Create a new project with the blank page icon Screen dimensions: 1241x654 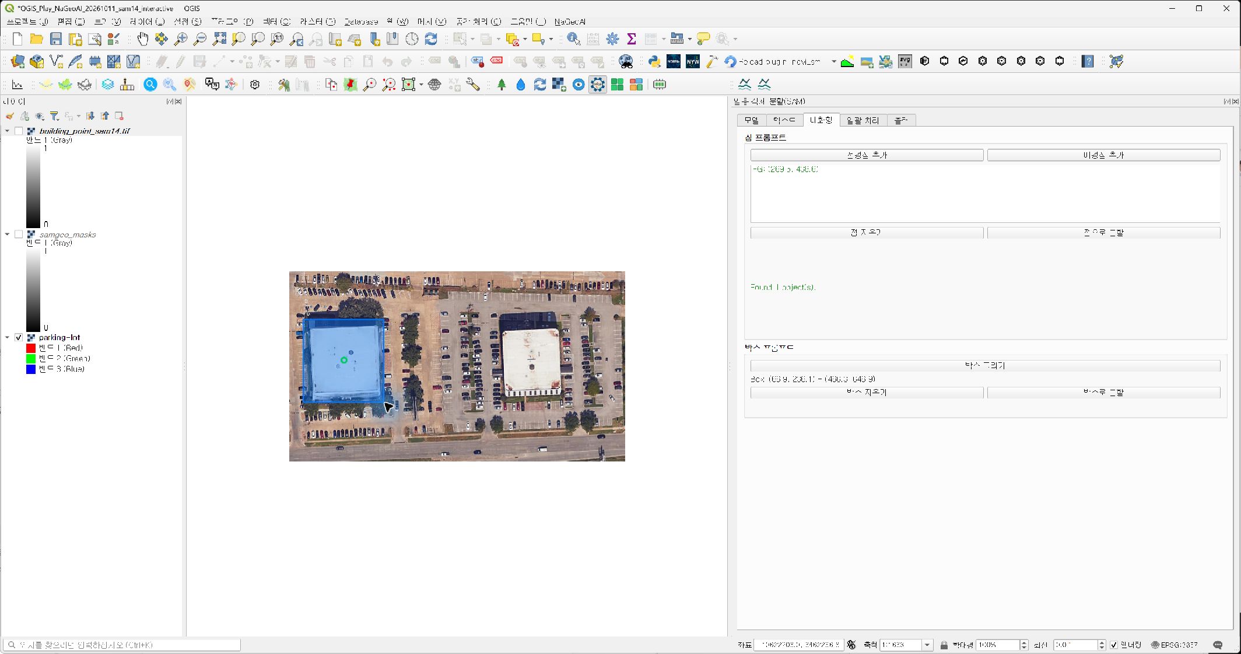pyautogui.click(x=17, y=39)
